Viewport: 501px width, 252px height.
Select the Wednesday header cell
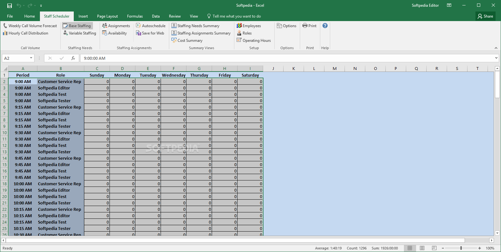(174, 75)
